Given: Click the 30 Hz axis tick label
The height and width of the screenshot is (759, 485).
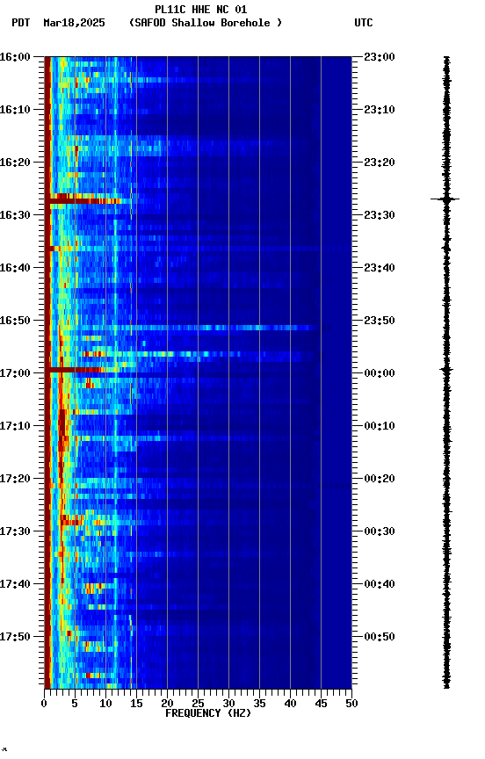Looking at the screenshot, I should (228, 704).
